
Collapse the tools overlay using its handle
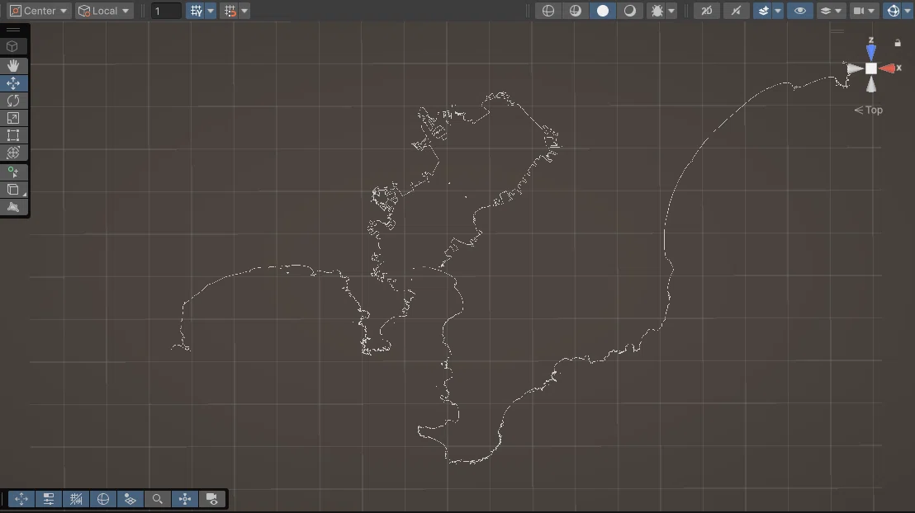[x=13, y=30]
